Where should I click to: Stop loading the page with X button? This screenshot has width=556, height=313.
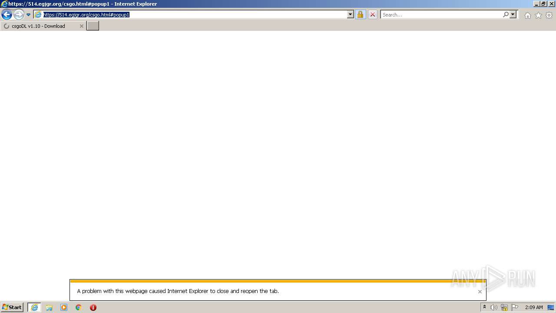(x=372, y=15)
